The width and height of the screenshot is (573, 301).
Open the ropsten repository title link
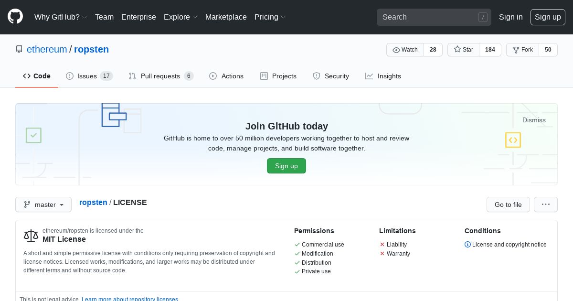91,49
